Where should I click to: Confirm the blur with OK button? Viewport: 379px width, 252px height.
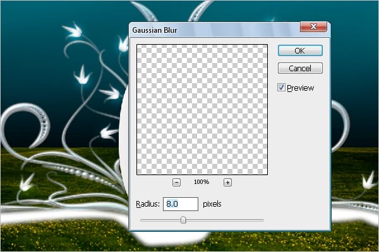point(300,50)
